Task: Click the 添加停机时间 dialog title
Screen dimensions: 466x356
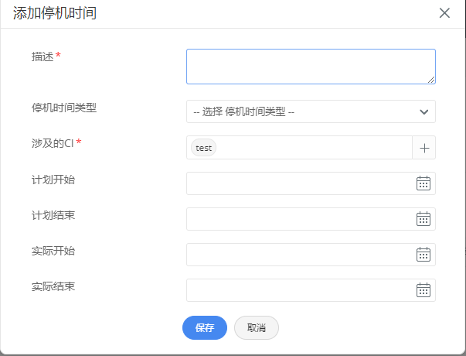Action: [x=60, y=13]
